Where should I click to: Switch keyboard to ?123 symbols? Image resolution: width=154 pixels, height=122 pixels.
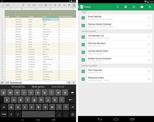tap(4, 114)
